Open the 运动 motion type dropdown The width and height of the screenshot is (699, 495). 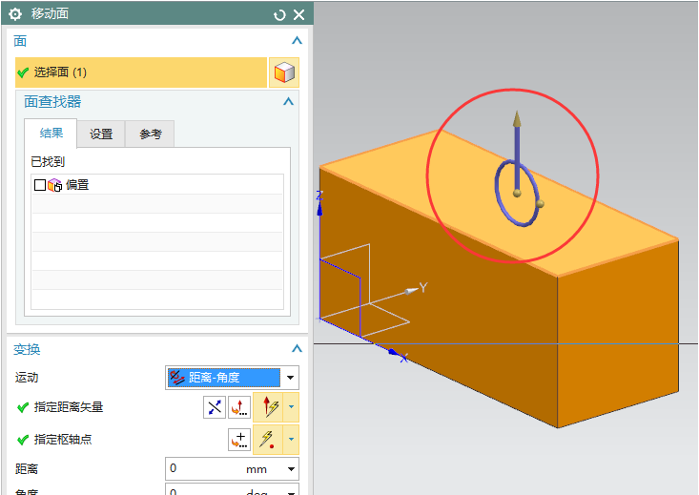pyautogui.click(x=291, y=378)
